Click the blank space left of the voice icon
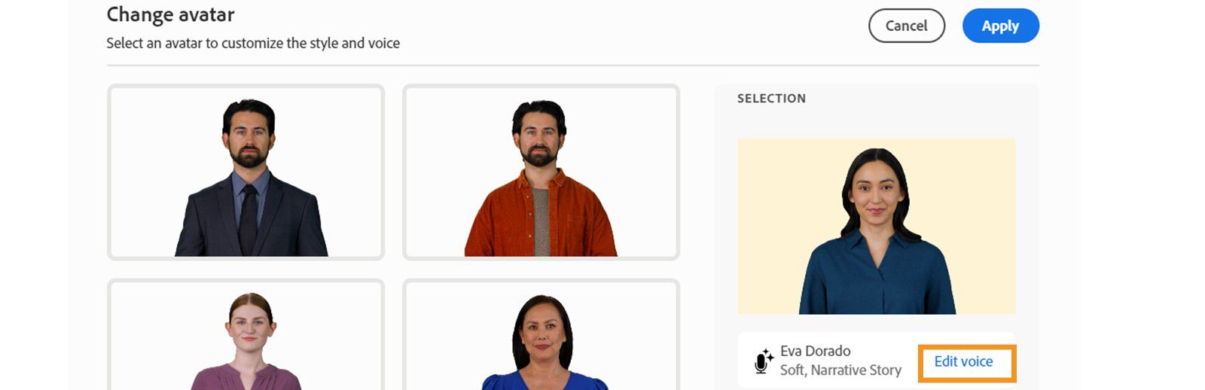 [745, 361]
